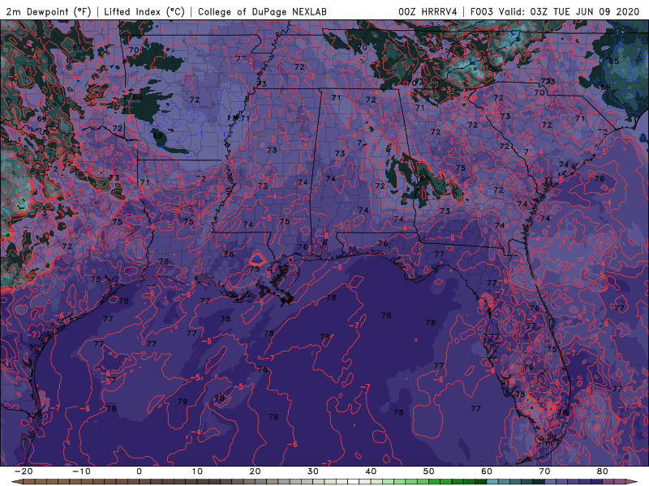Click the "60" colorbar tick label

tap(487, 471)
